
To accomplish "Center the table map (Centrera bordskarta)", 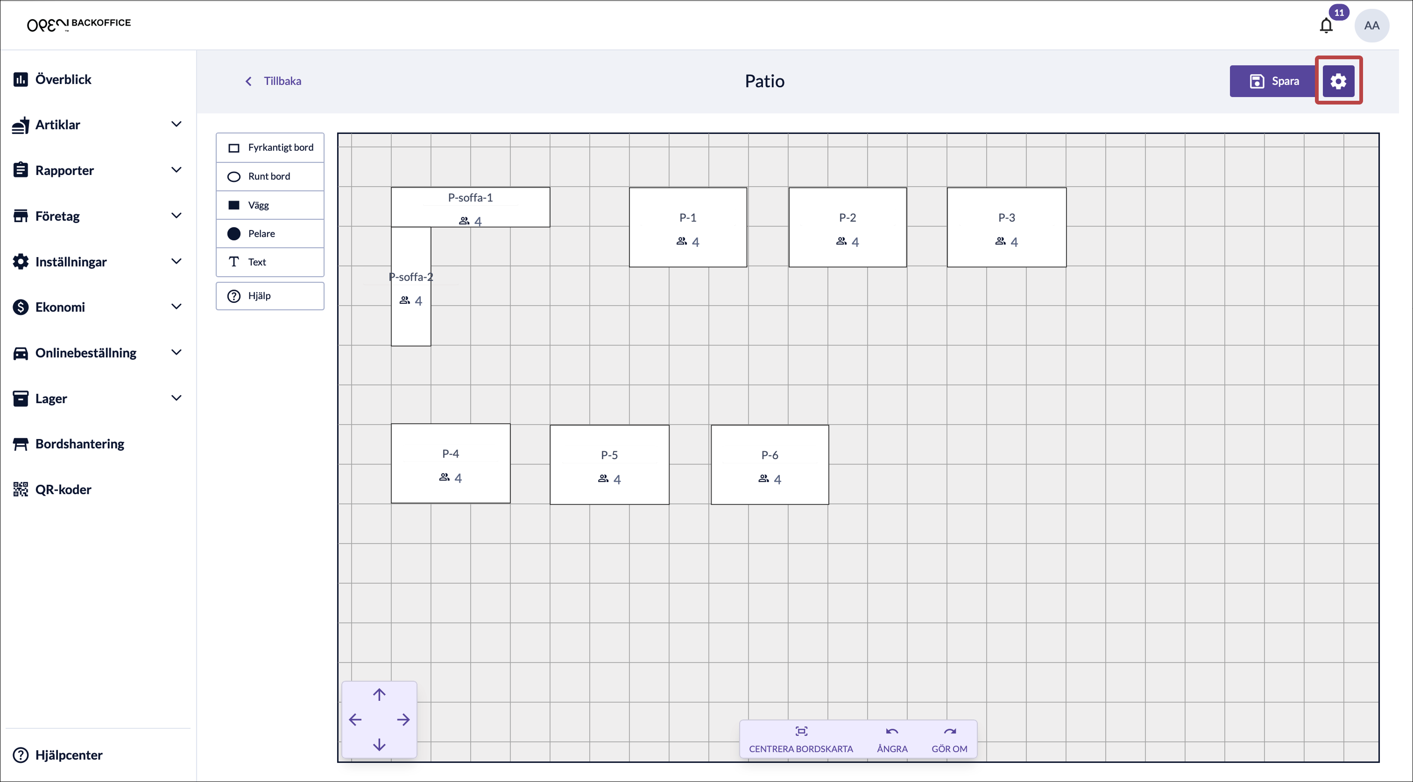I will (800, 739).
